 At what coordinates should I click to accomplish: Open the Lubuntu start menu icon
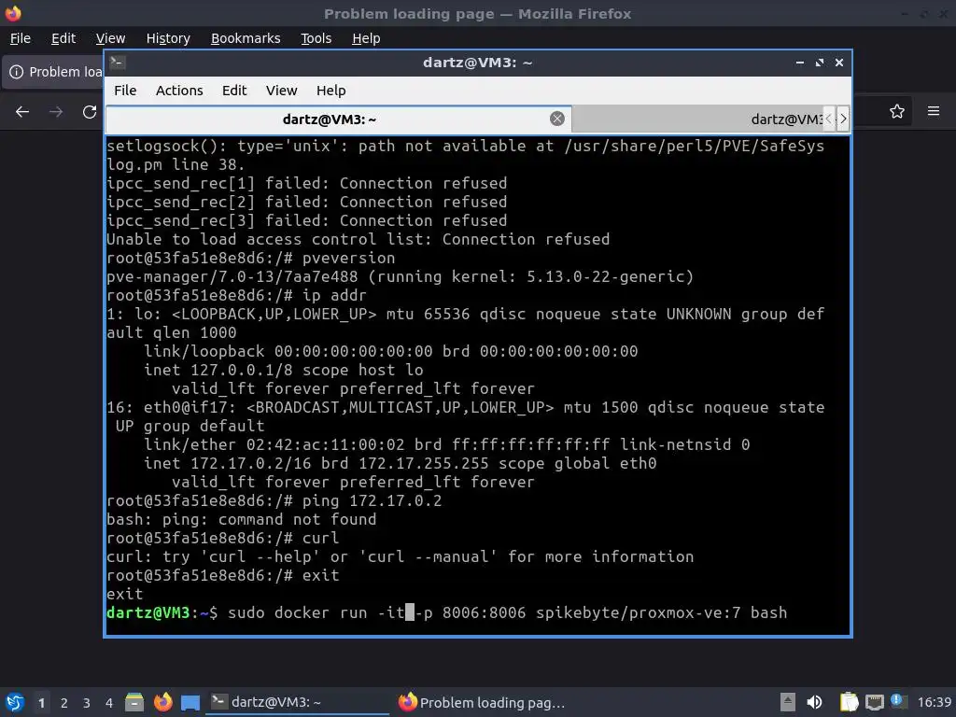[15, 702]
